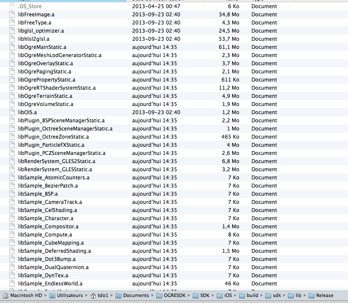
Task: Select libOgrePropertyStatic.a row
Action: tap(174, 80)
